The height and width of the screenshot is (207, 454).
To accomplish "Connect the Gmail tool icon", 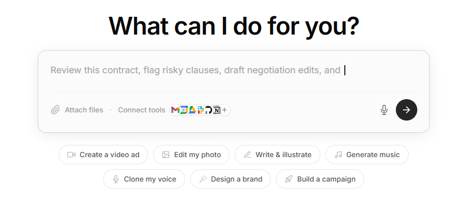I will point(175,110).
